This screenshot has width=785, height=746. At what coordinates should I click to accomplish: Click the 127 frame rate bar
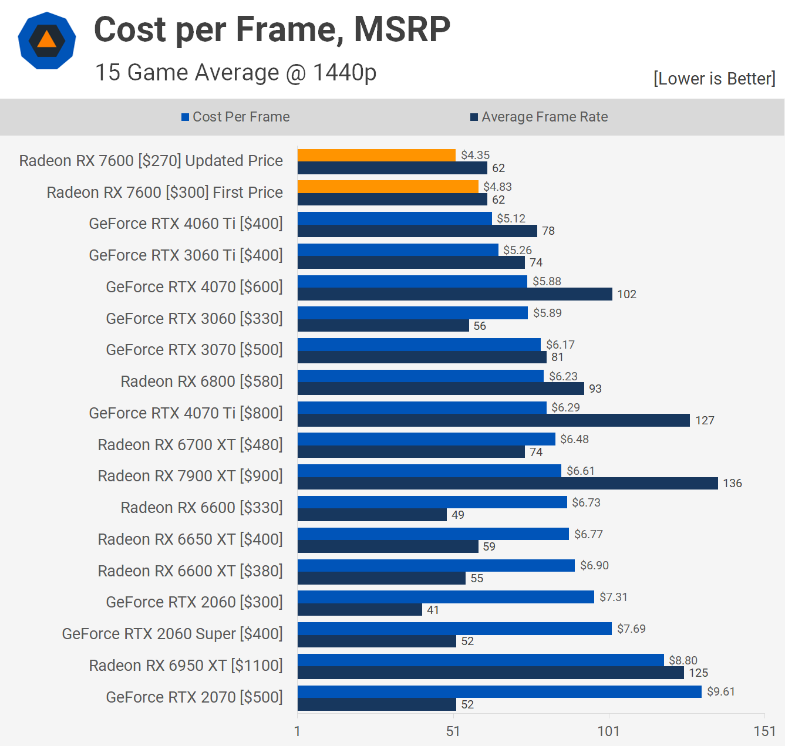[x=494, y=420]
